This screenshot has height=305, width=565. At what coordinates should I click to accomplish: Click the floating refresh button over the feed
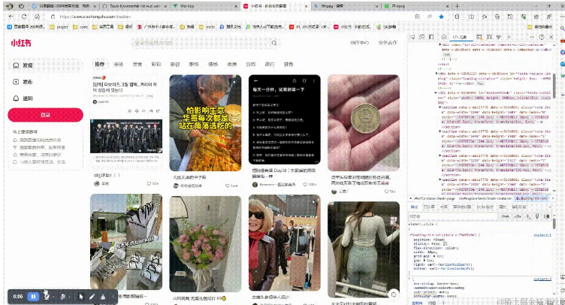point(394,294)
